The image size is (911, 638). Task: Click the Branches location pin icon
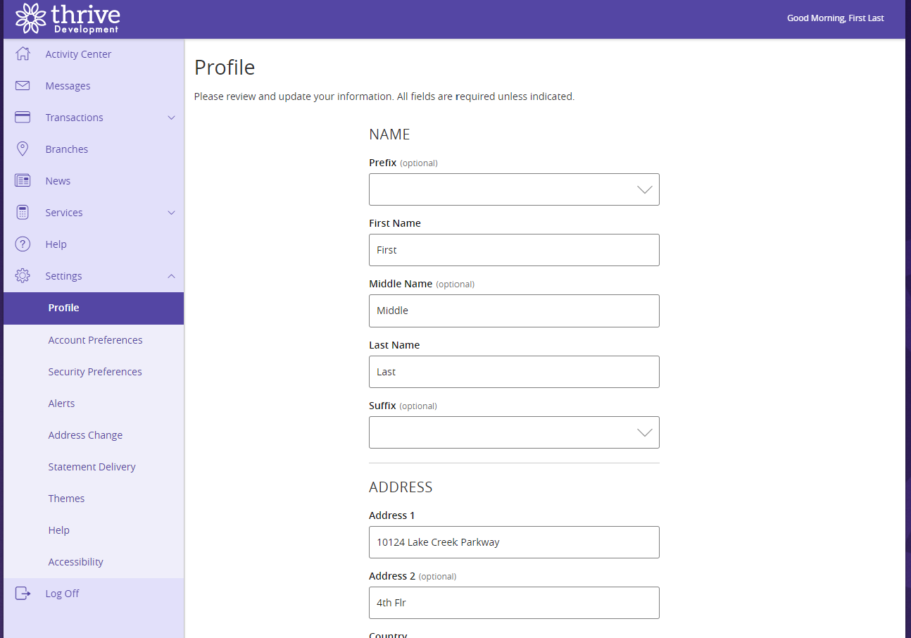(x=23, y=149)
